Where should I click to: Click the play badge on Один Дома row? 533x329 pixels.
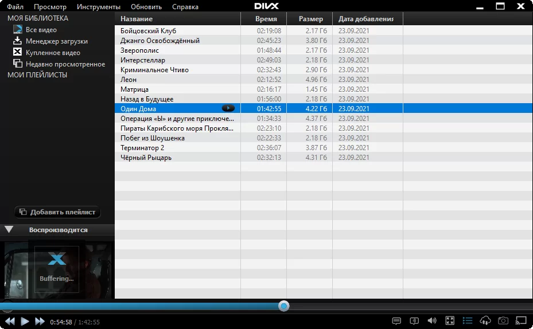click(x=228, y=108)
